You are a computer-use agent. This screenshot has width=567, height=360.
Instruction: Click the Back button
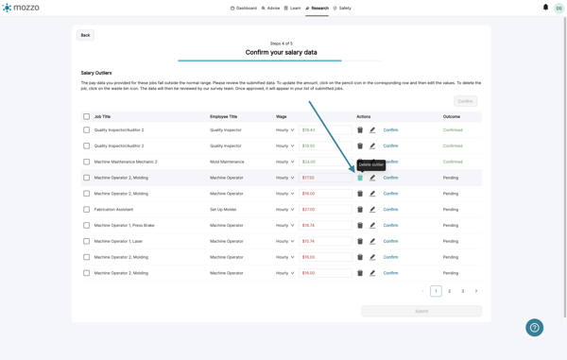tap(85, 35)
